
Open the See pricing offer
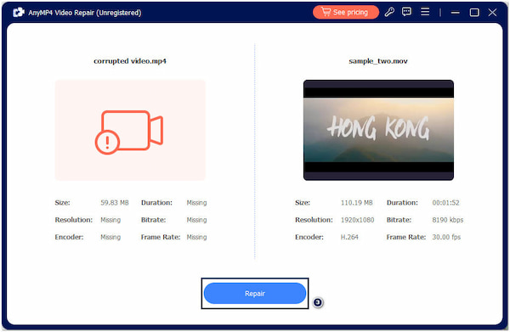pyautogui.click(x=346, y=13)
